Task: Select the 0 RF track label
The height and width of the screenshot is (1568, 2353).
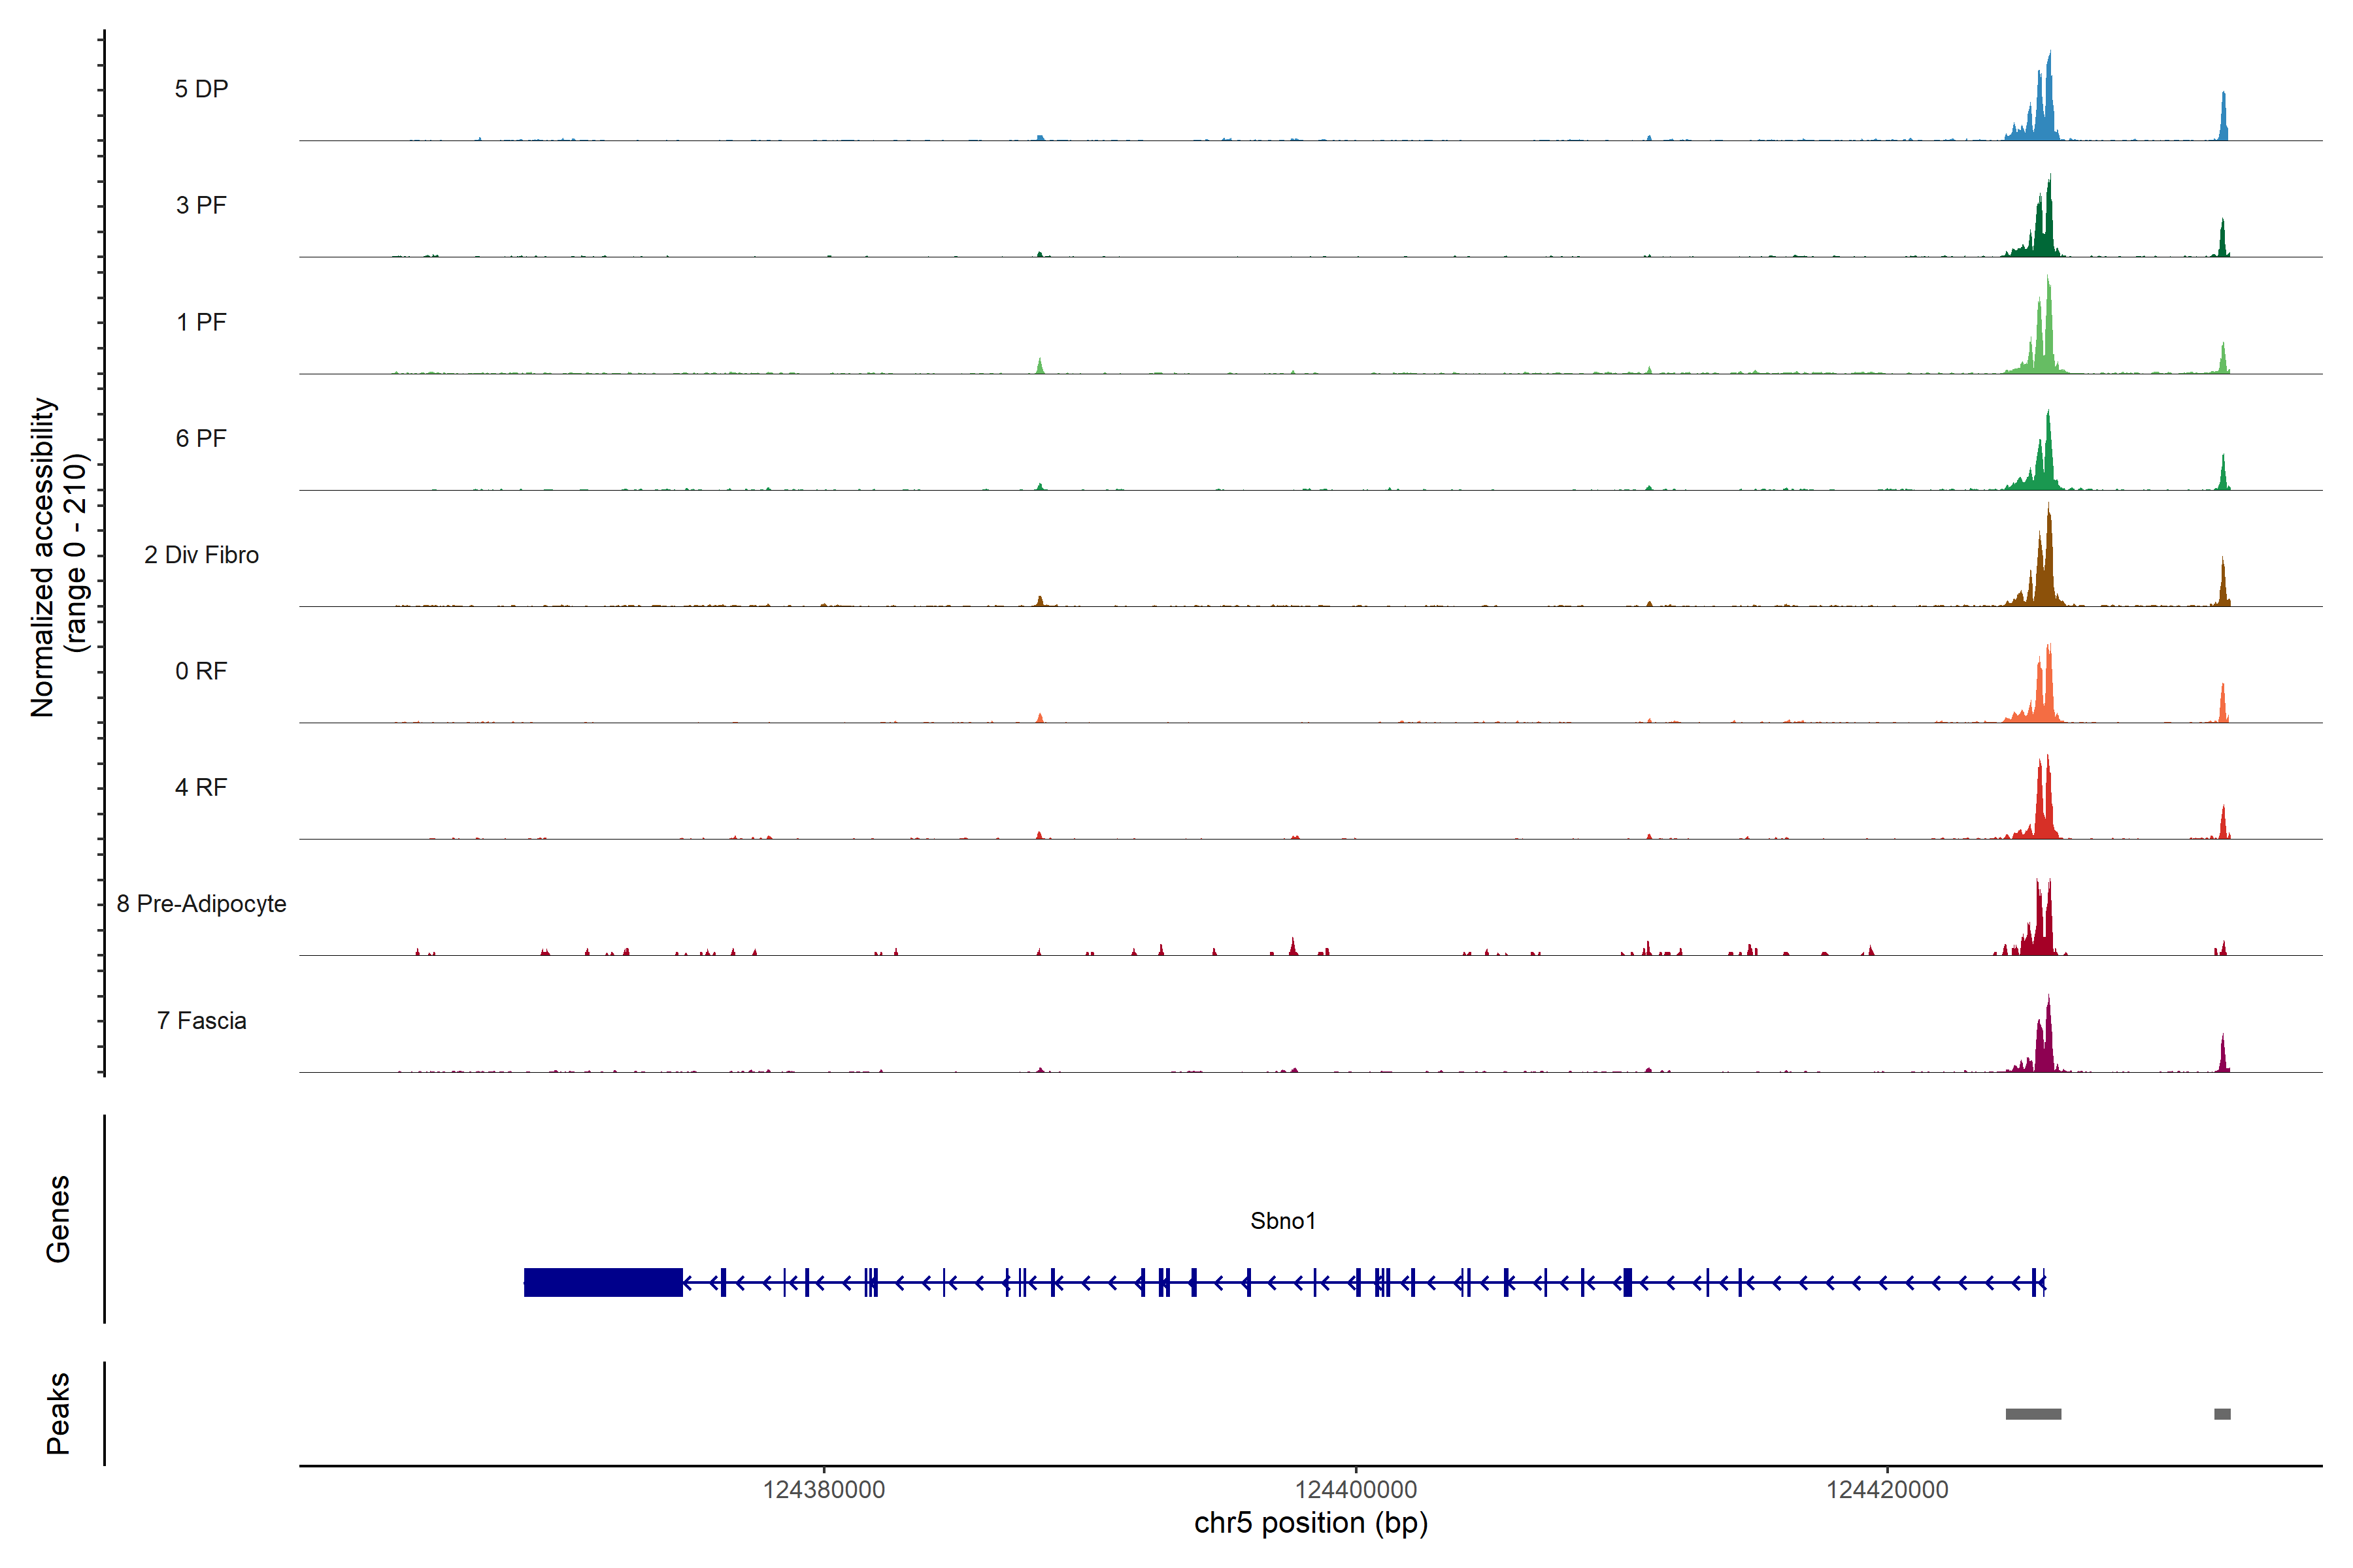Action: (x=201, y=671)
